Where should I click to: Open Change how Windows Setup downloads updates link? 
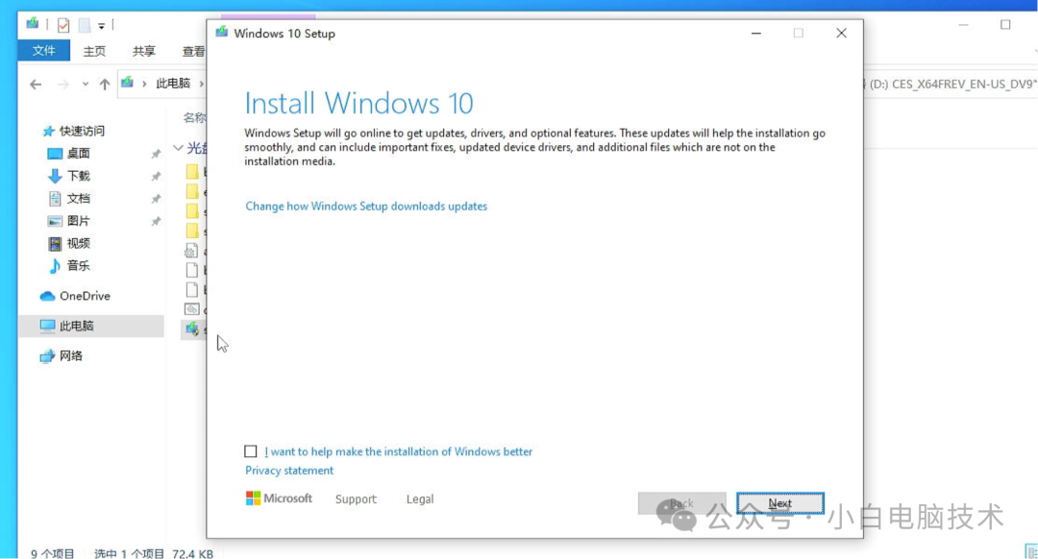point(366,207)
